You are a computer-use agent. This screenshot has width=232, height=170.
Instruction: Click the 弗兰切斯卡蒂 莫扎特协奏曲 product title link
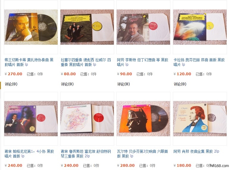(29, 62)
